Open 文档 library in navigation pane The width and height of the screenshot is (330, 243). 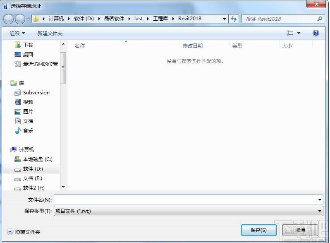24,121
